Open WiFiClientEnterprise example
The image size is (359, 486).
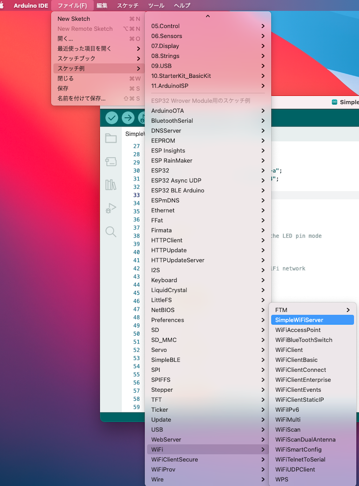point(312,379)
